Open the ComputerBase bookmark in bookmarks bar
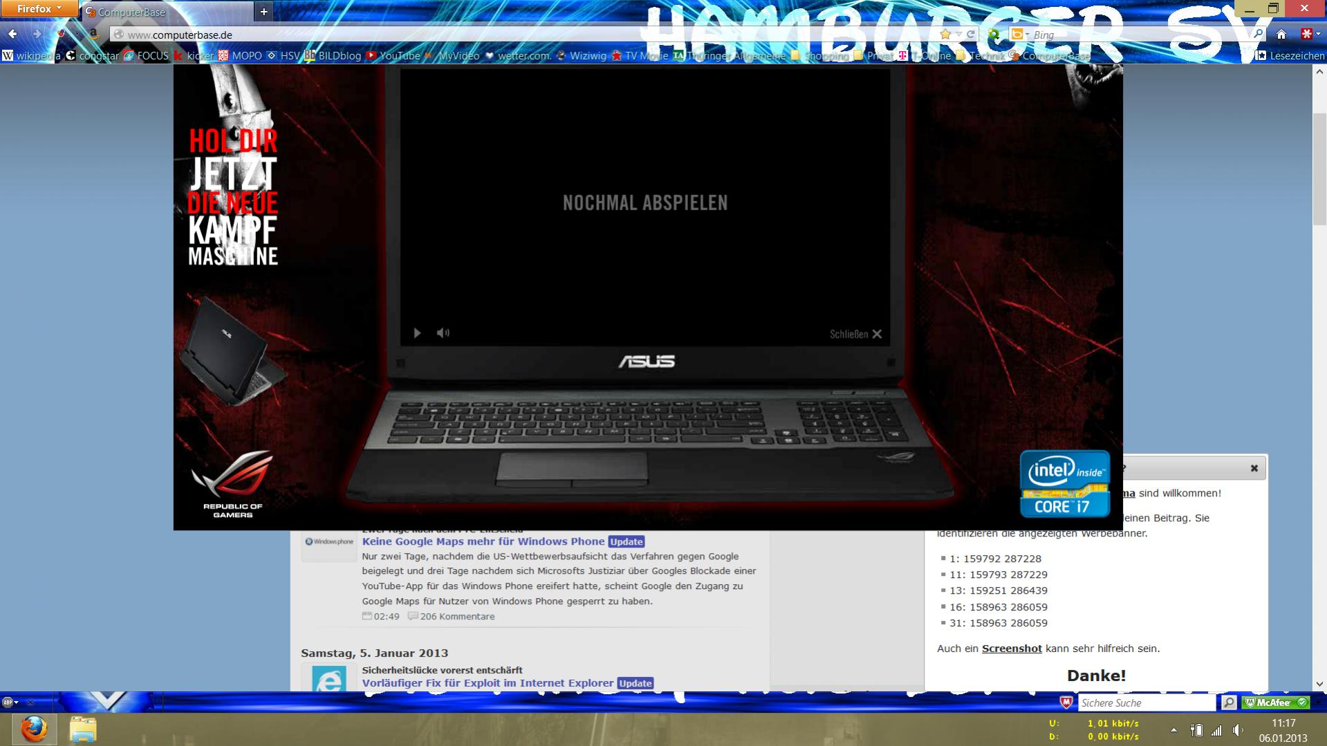This screenshot has height=746, width=1327. click(x=1048, y=56)
